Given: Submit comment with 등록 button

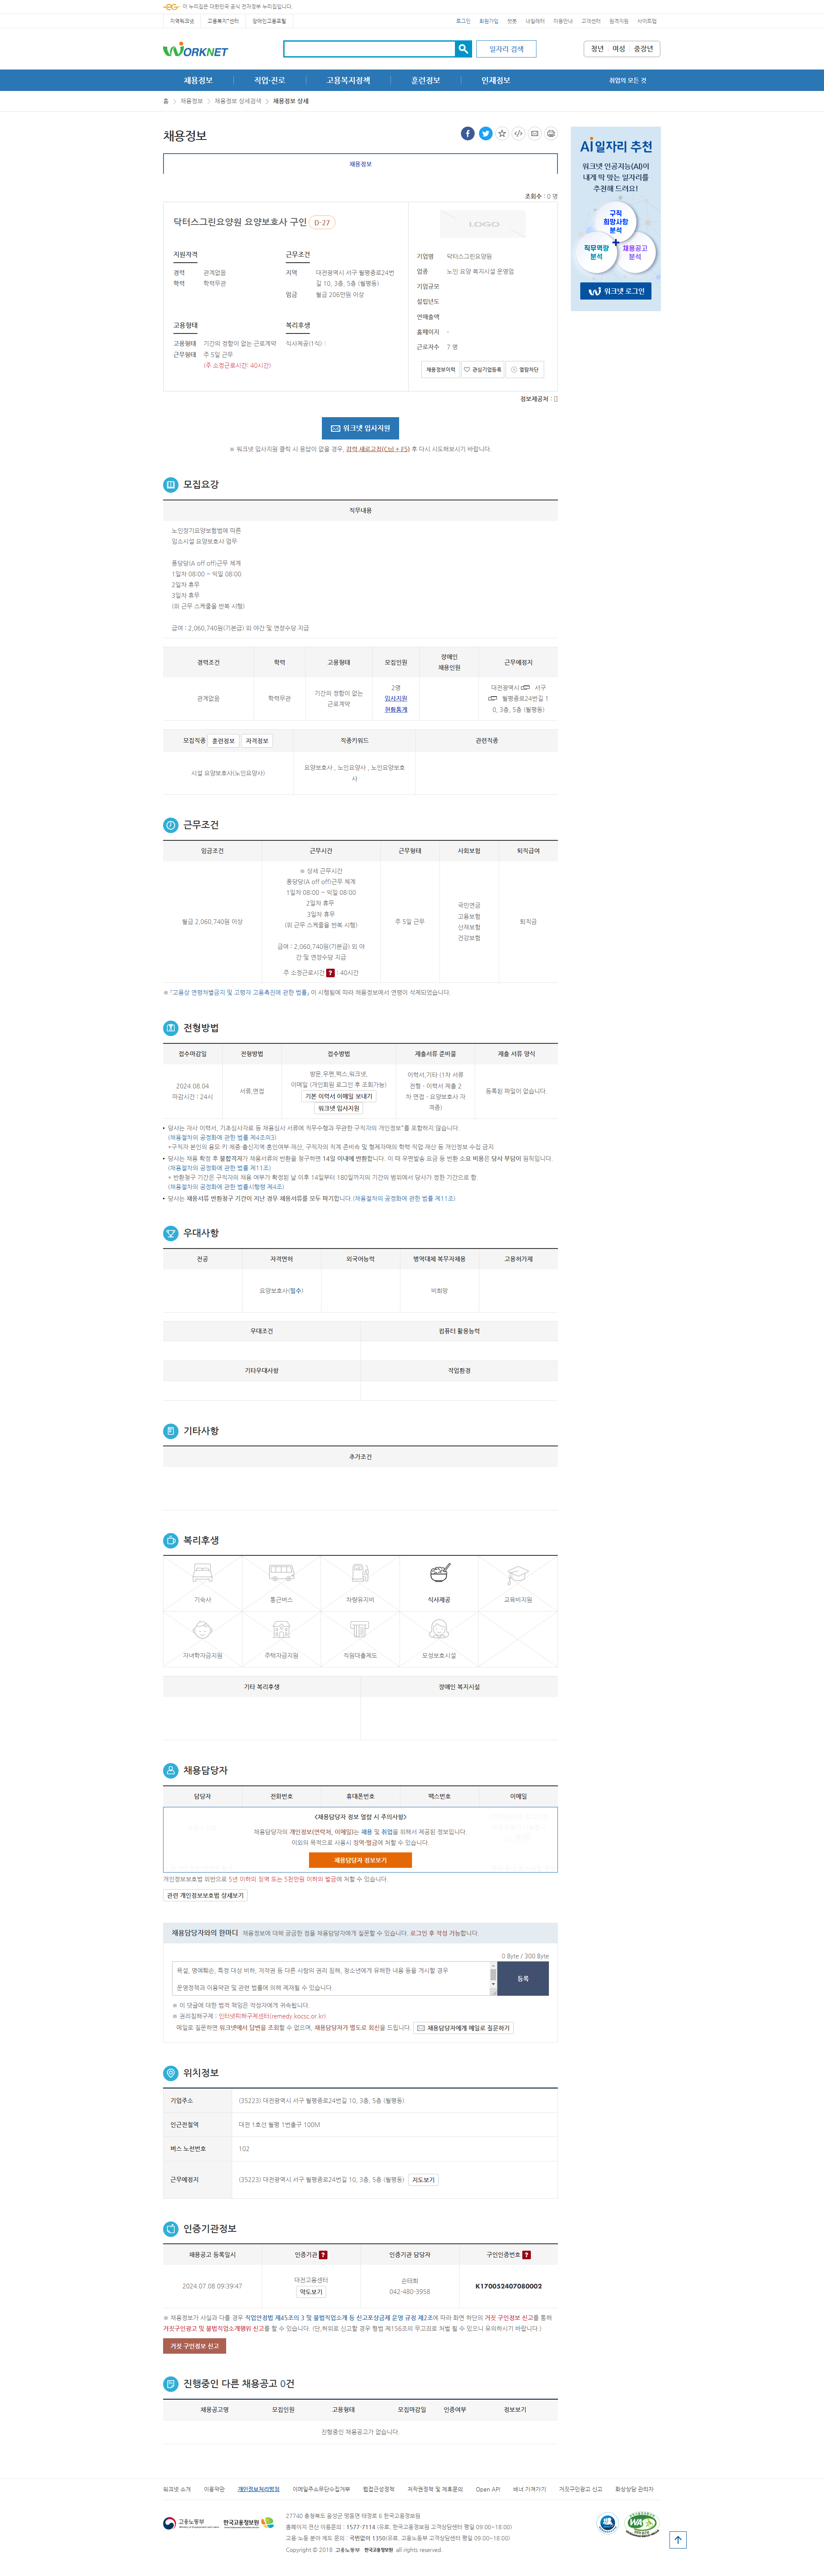Looking at the screenshot, I should tap(523, 1979).
